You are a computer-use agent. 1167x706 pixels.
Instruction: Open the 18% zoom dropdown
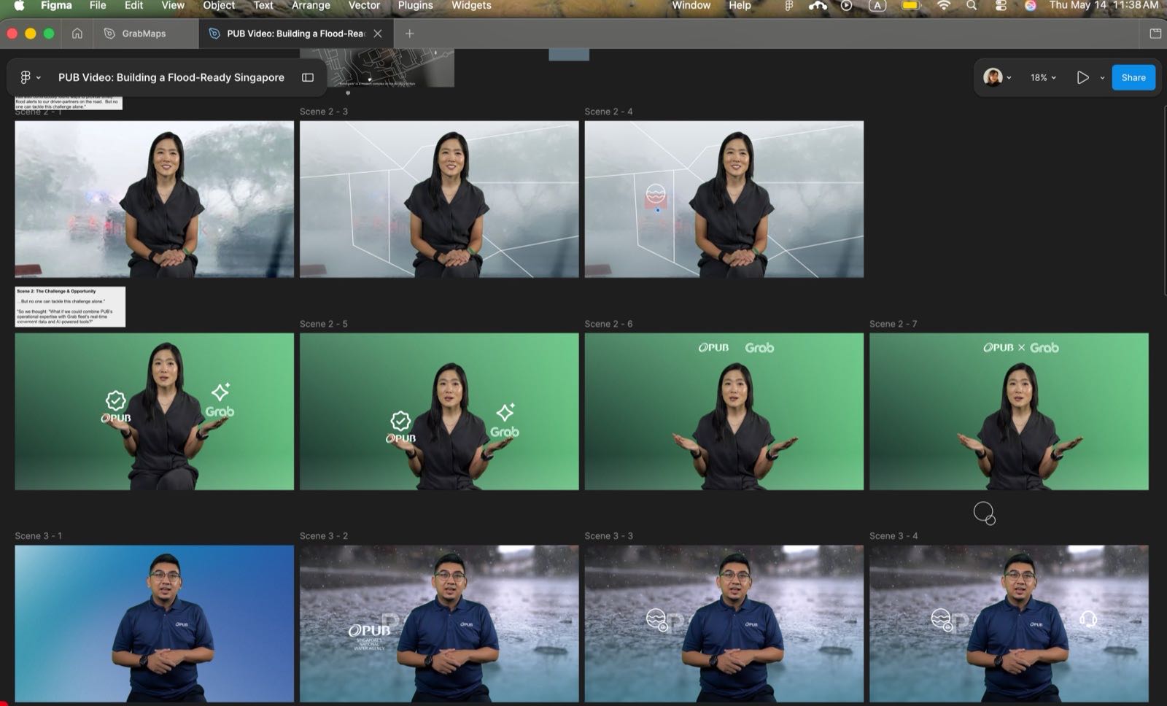[x=1043, y=77]
